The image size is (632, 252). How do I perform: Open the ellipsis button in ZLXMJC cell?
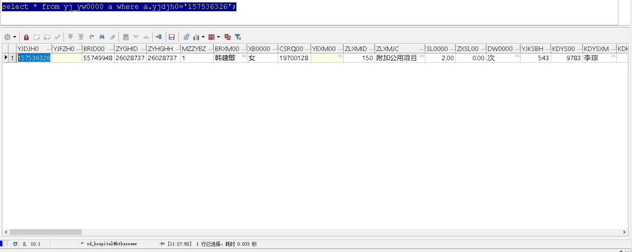pos(422,56)
